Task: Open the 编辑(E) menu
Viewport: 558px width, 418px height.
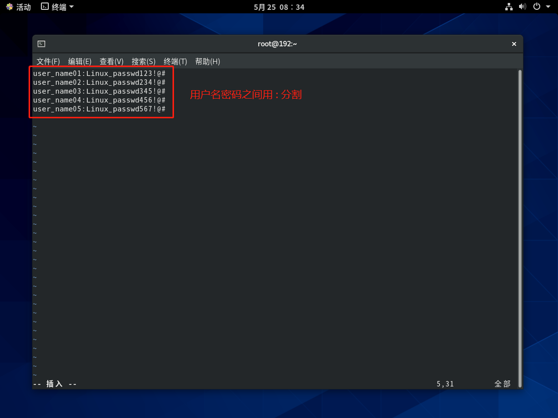Action: 79,61
